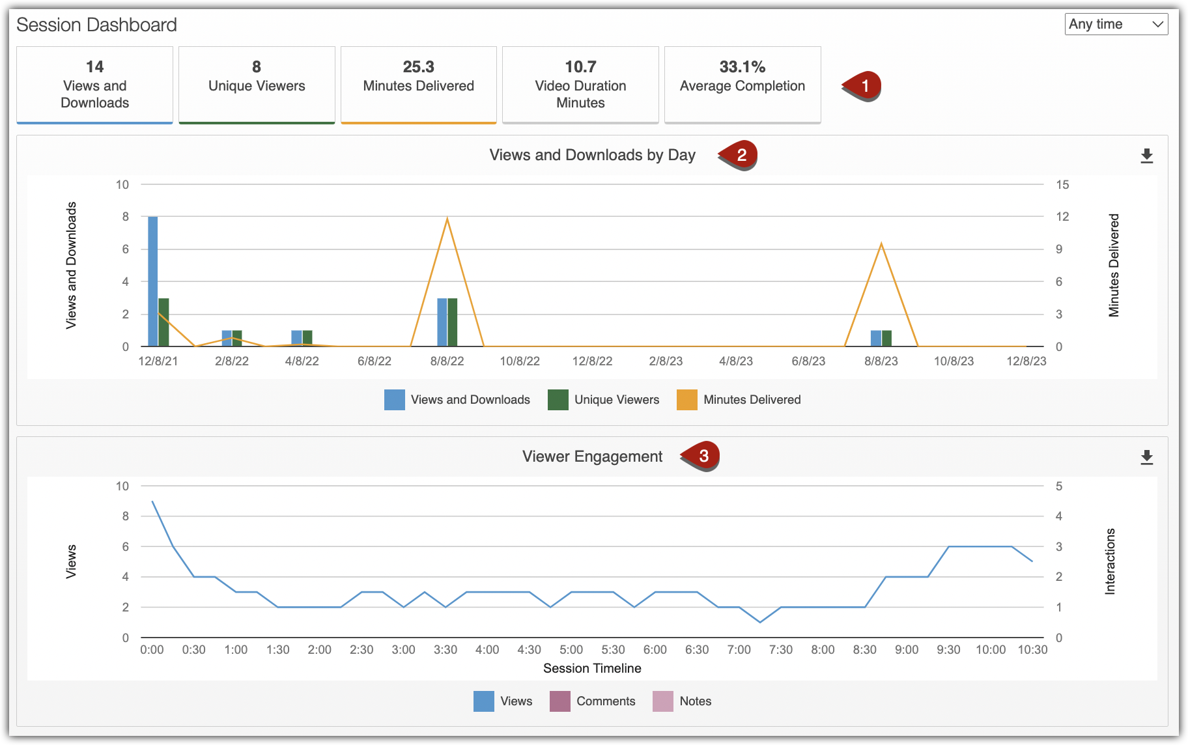The image size is (1188, 745).
Task: Click the '12/8/23' date label
Action: 1026,361
